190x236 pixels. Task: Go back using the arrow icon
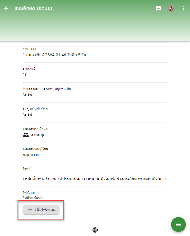6,8
